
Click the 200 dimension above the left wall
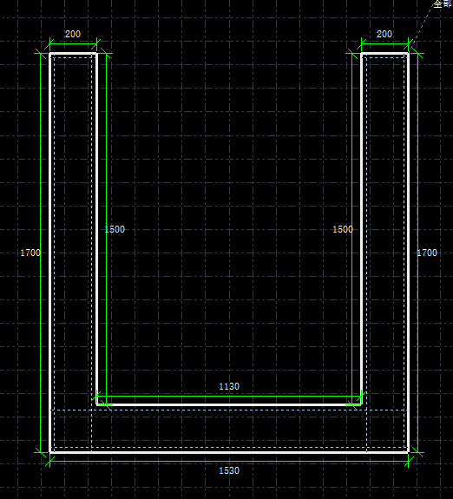tap(73, 34)
